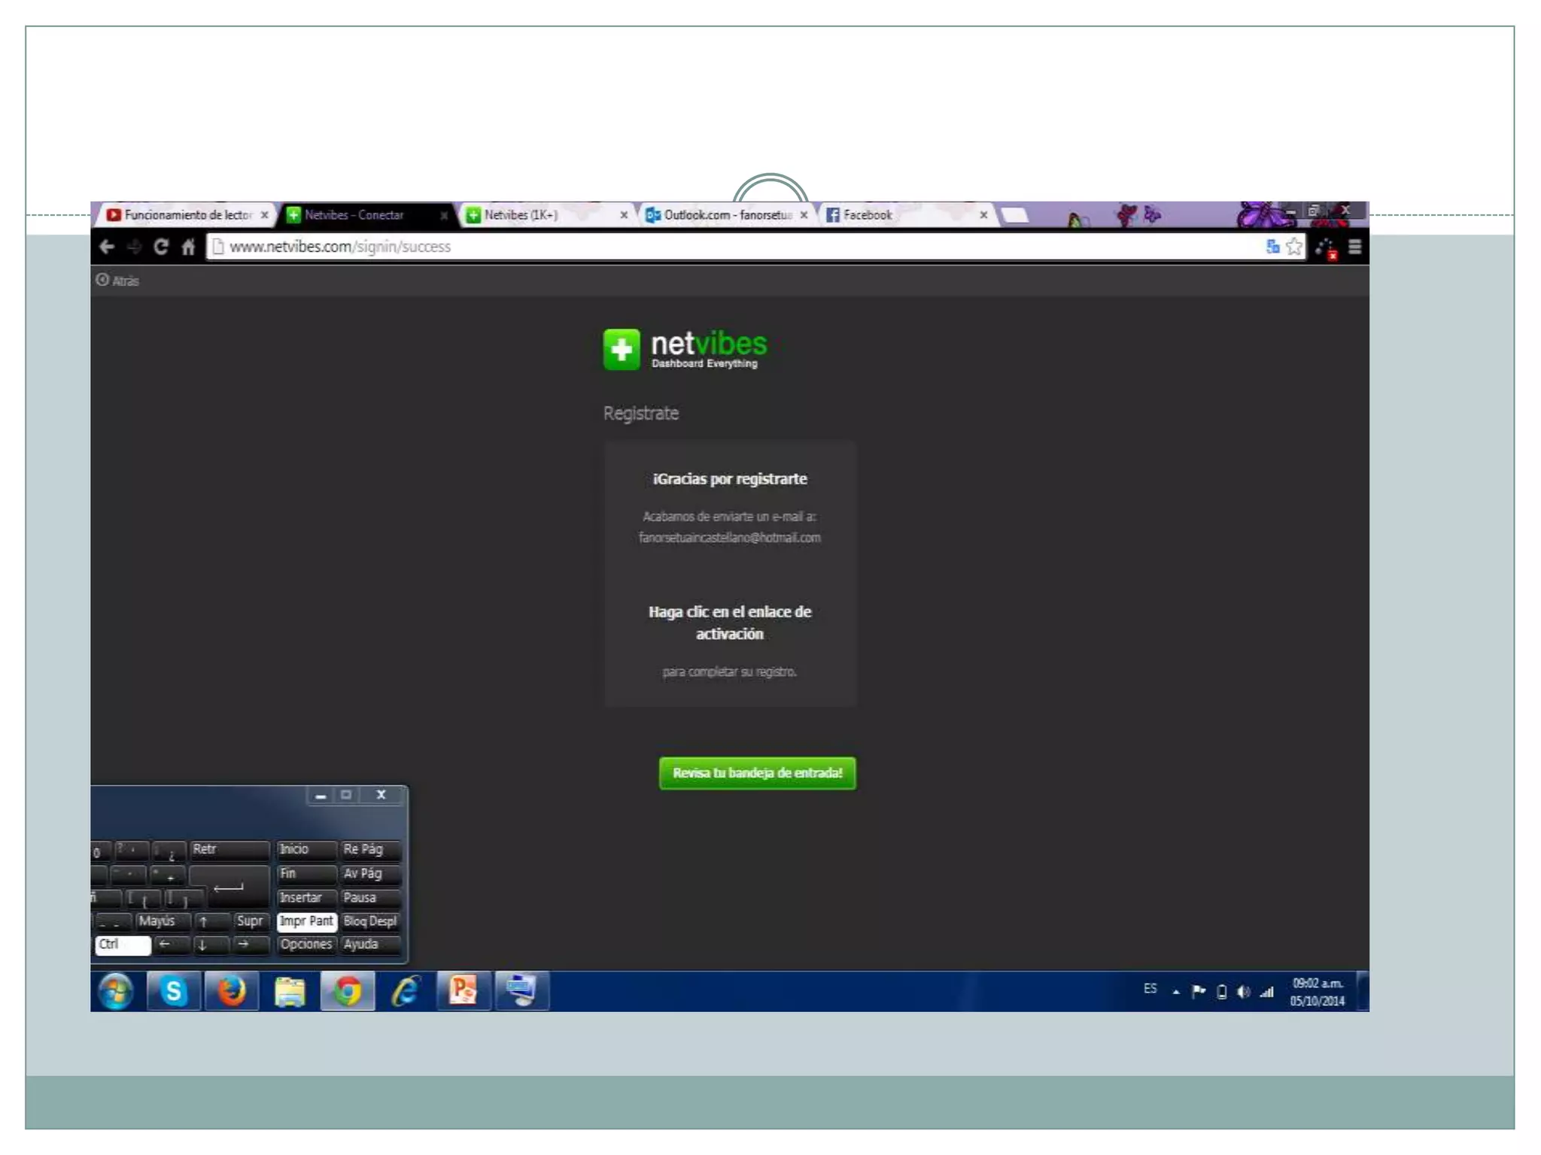Viewport: 1541px width, 1155px height.
Task: Switch to the Facebook tab
Action: pyautogui.click(x=867, y=215)
